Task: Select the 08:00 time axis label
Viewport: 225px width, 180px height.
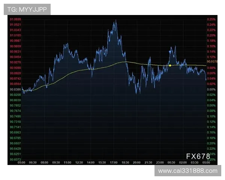Action: tap(44, 162)
